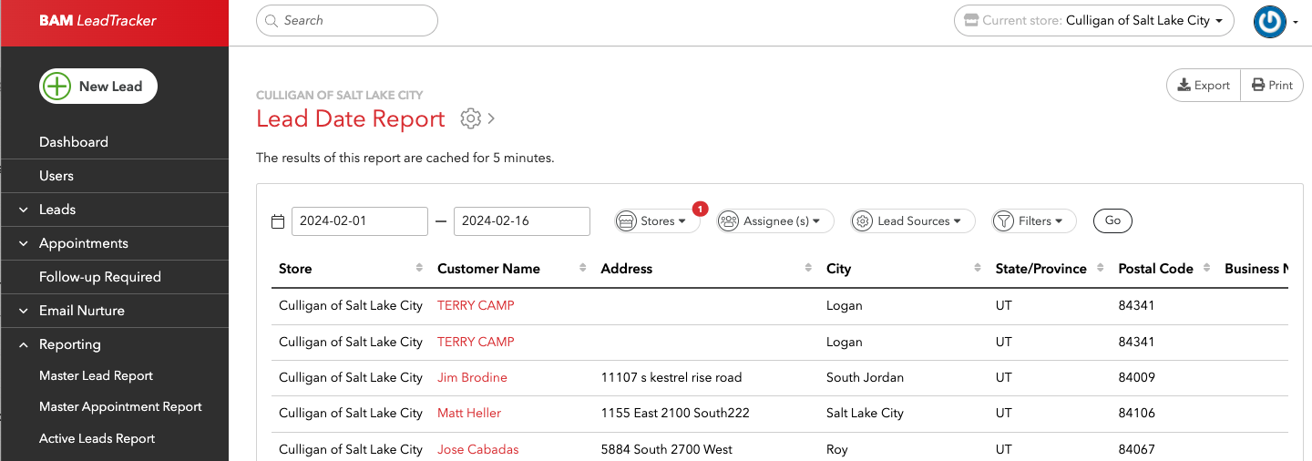Click the Search input field
The height and width of the screenshot is (461, 1312).
tap(347, 20)
